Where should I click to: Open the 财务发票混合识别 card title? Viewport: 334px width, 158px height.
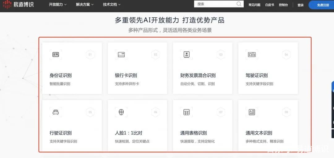(x=198, y=76)
